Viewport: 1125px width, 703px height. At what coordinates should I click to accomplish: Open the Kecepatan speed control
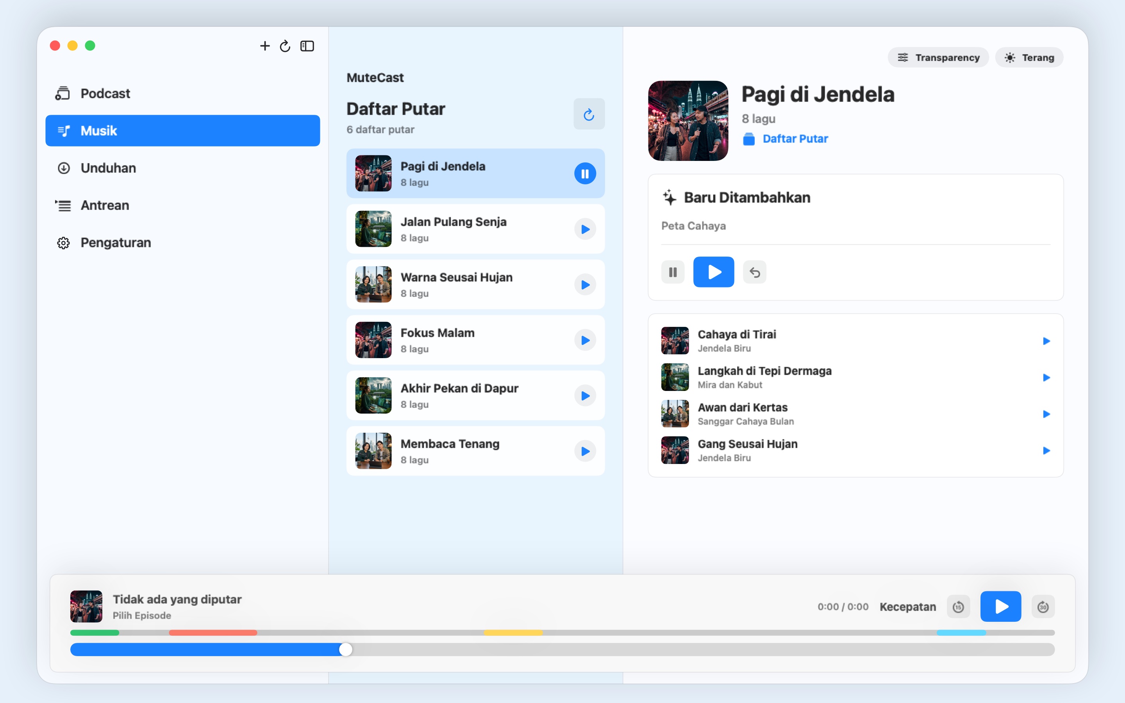[908, 607]
